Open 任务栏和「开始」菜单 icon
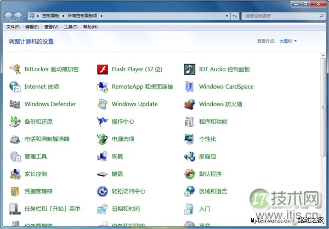This screenshot has width=329, height=229. [x=15, y=209]
